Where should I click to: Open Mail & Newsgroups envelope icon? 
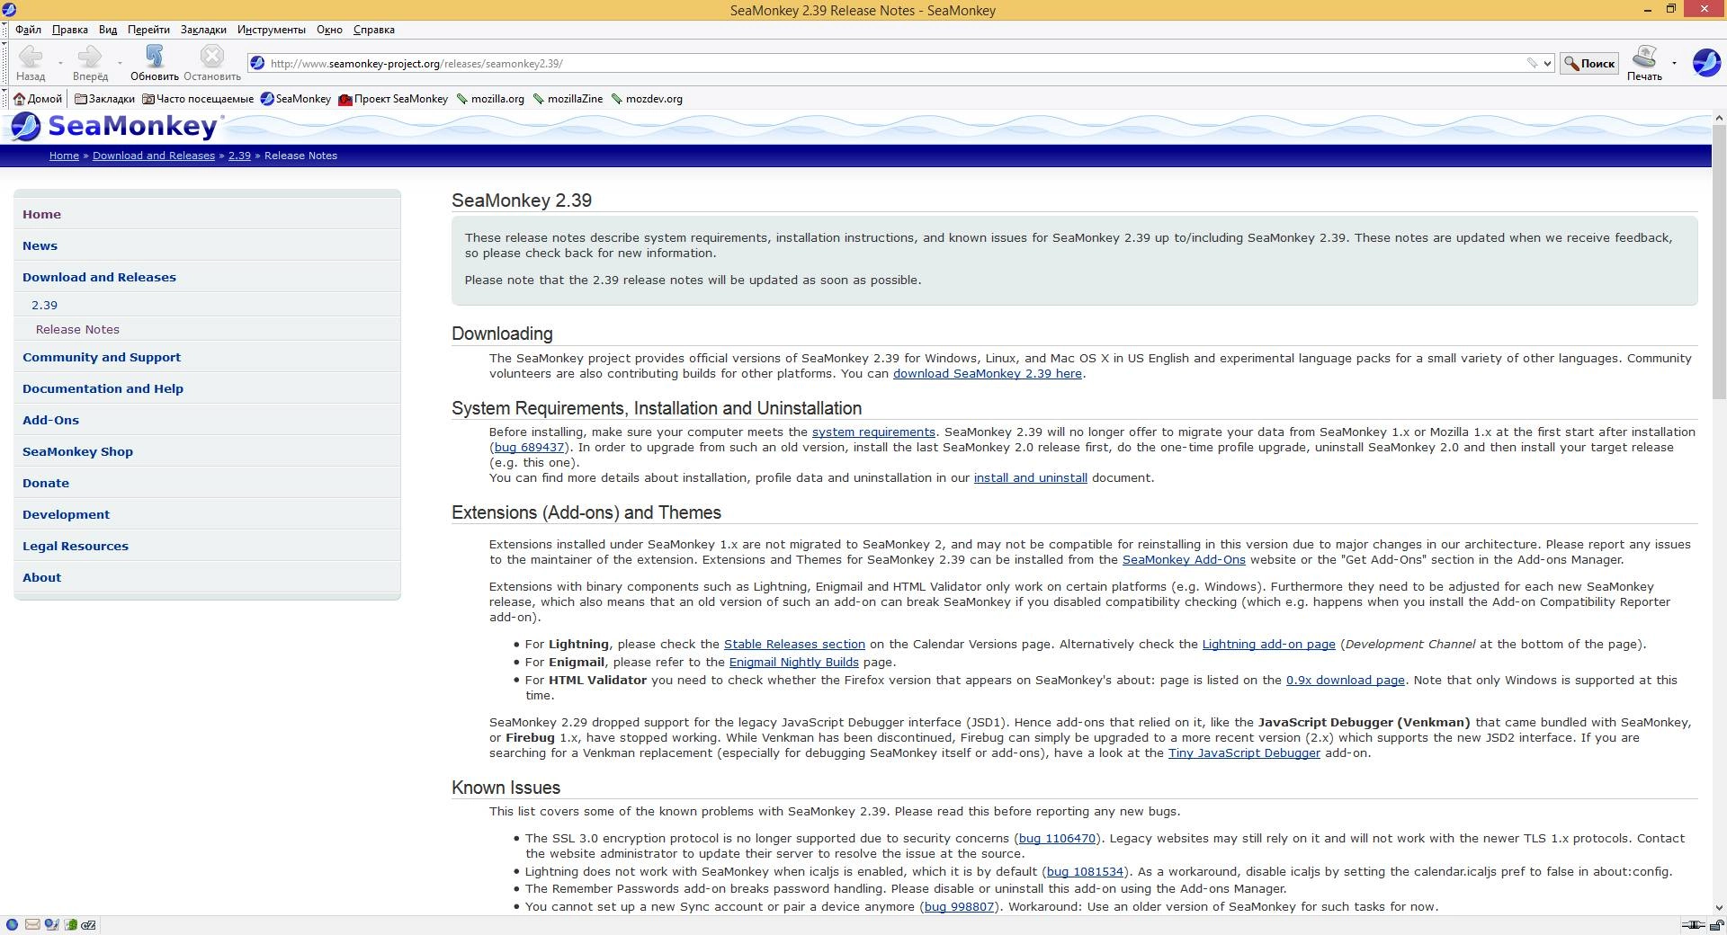click(32, 924)
